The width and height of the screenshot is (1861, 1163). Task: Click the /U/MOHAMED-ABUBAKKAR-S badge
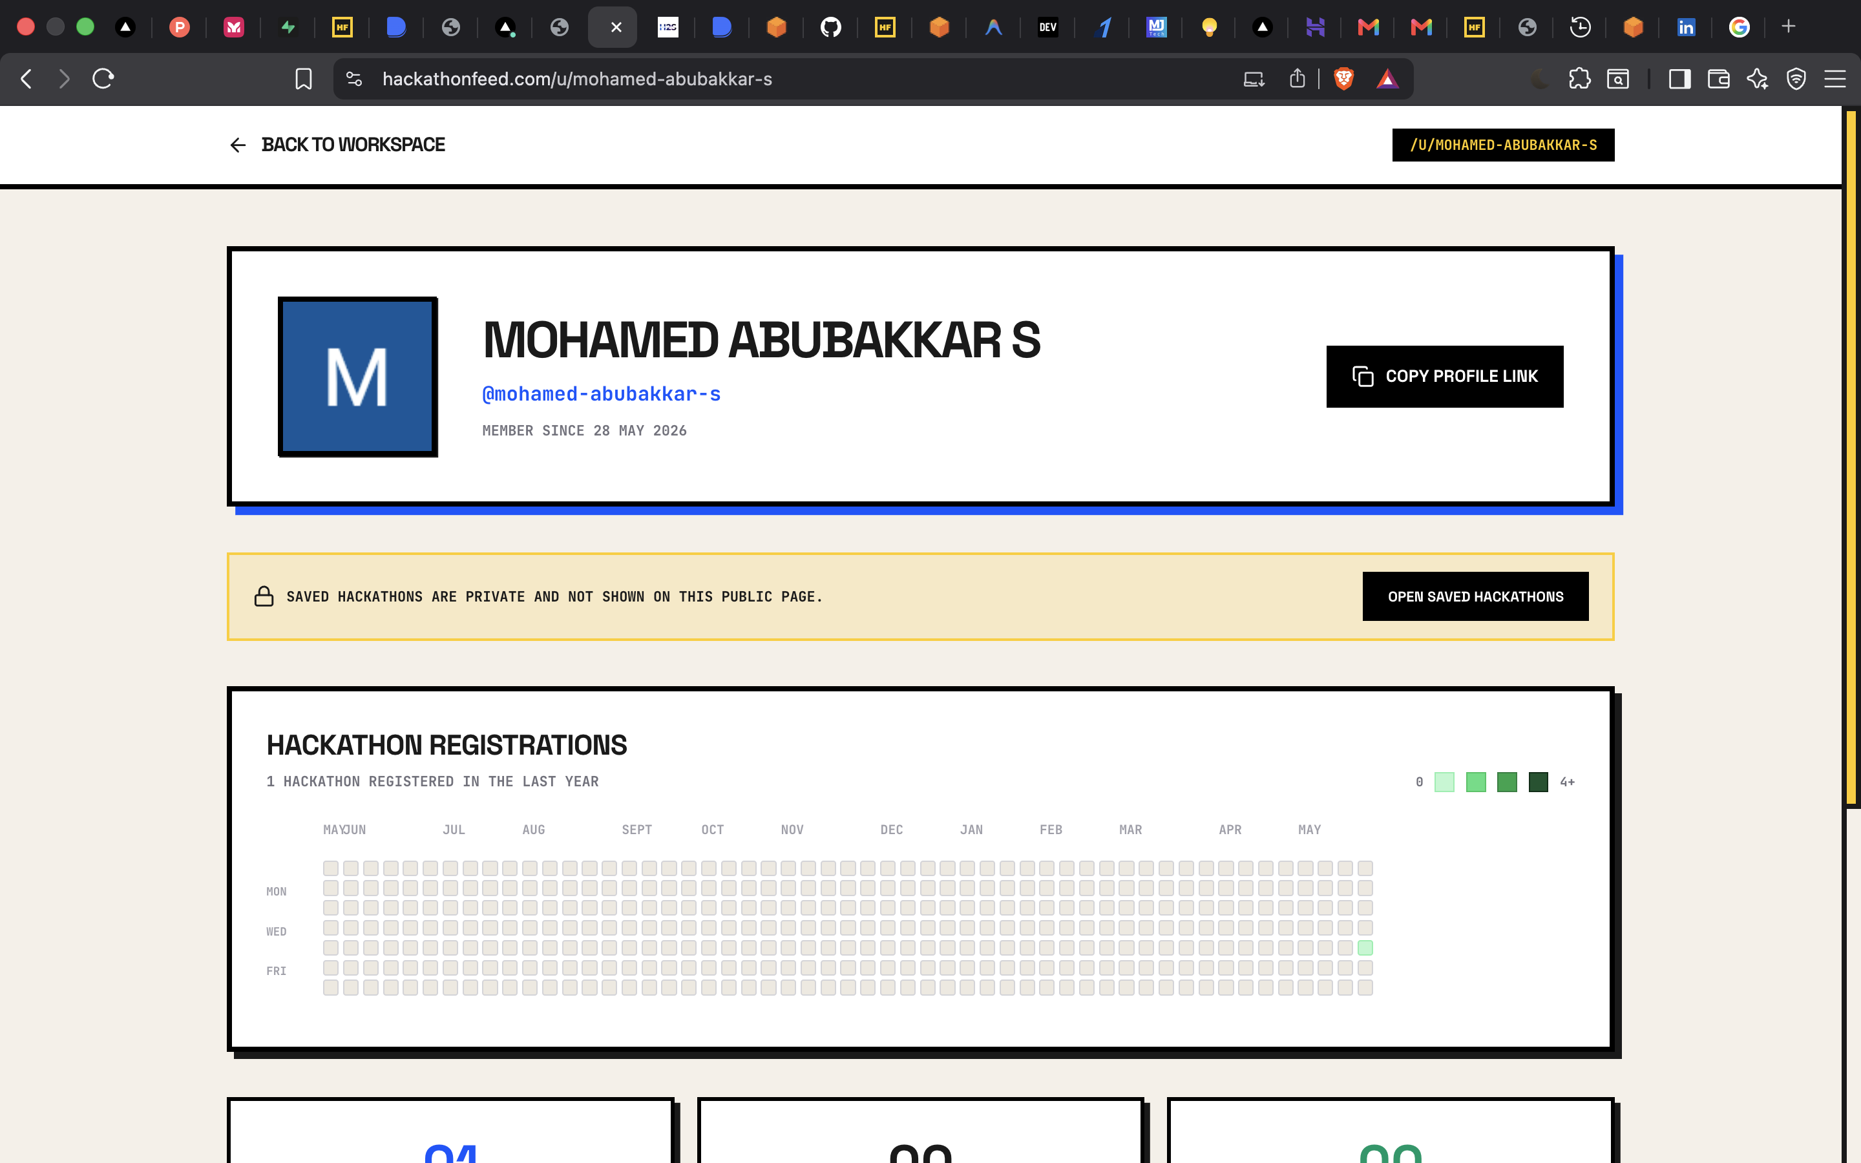point(1502,145)
